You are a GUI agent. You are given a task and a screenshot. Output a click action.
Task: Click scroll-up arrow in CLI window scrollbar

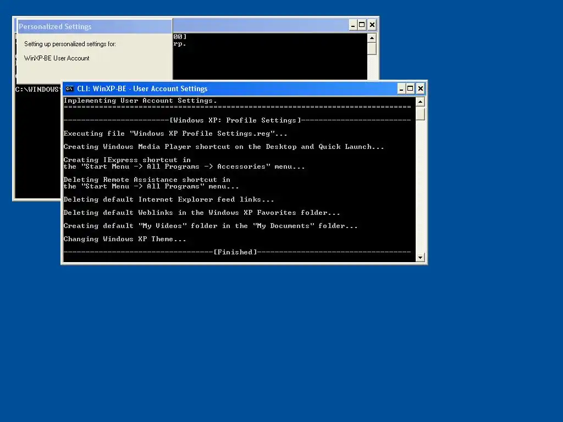(x=420, y=102)
